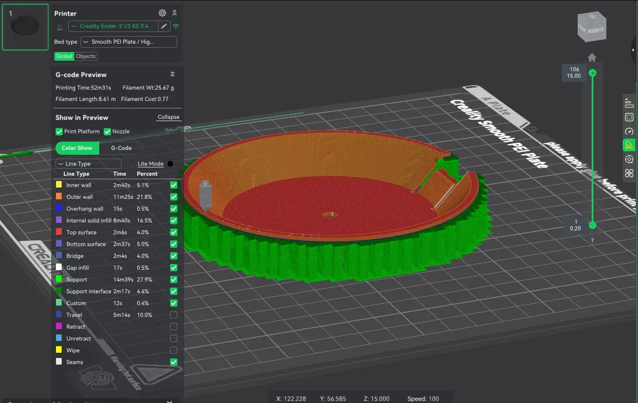Uncheck the Bridge line type checkbox
Image resolution: width=638 pixels, height=403 pixels.
[x=174, y=256]
